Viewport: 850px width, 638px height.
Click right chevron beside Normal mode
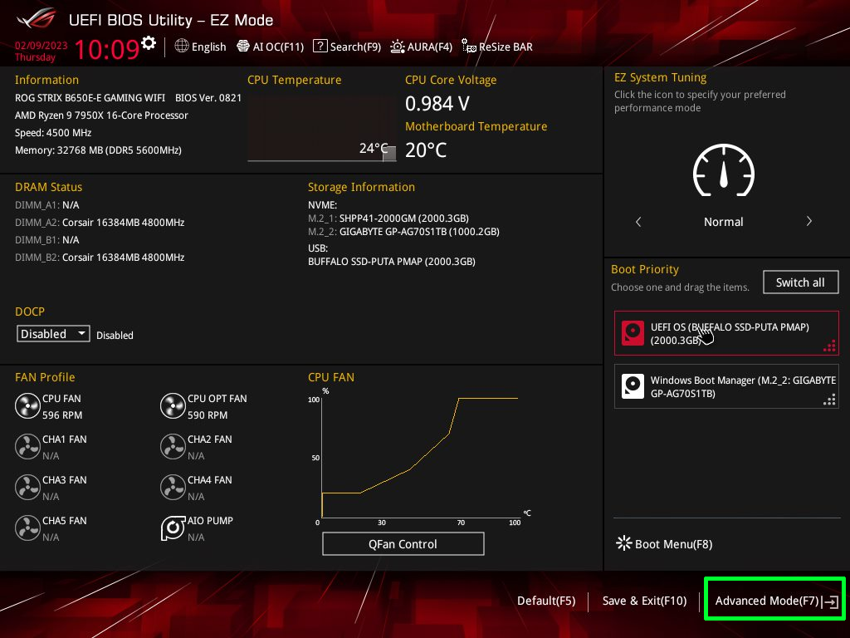click(x=808, y=221)
